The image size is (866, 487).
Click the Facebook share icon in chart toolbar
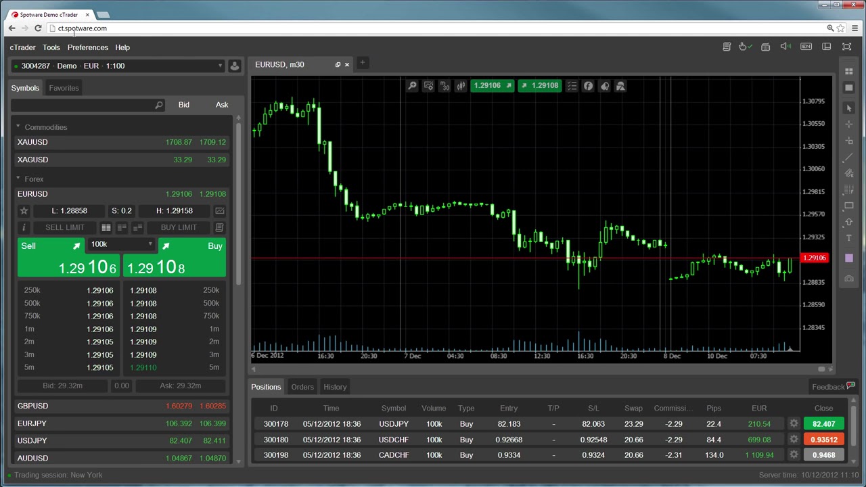[588, 86]
